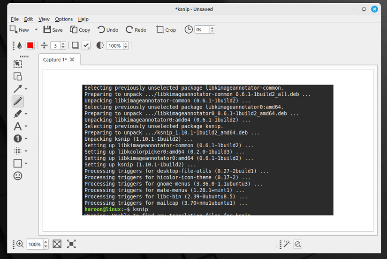Viewport: 387px width, 259px height.
Task: Increase tool width with up stepper
Action: (63, 44)
